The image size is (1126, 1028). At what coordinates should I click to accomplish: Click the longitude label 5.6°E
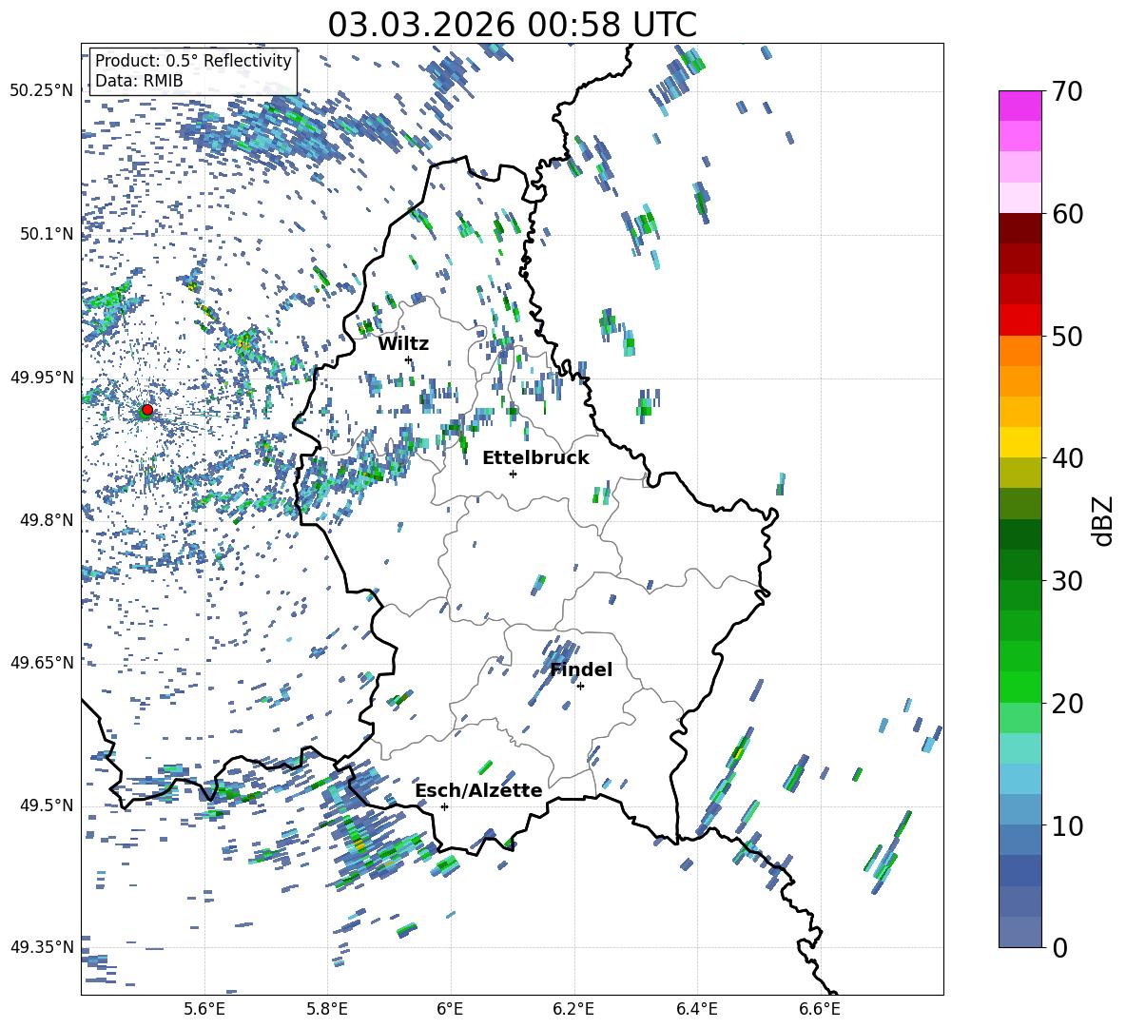tap(204, 1009)
